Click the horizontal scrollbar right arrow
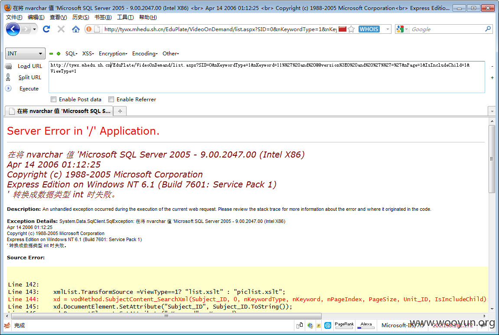 point(484,316)
